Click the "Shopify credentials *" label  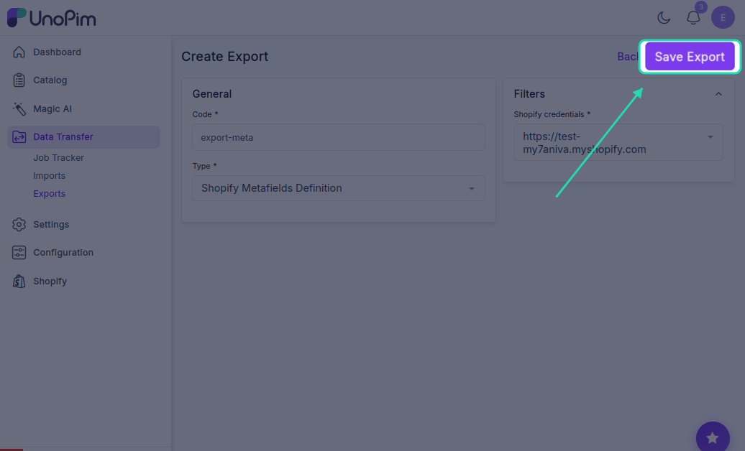click(x=552, y=114)
